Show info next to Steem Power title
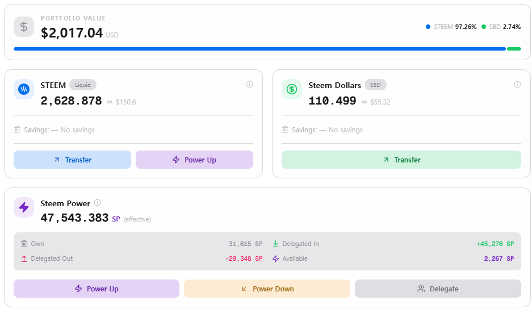Viewport: 532px width, 313px height. coord(97,203)
